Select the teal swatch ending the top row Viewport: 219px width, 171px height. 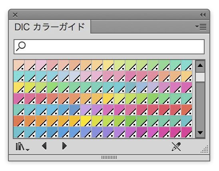click(187, 65)
